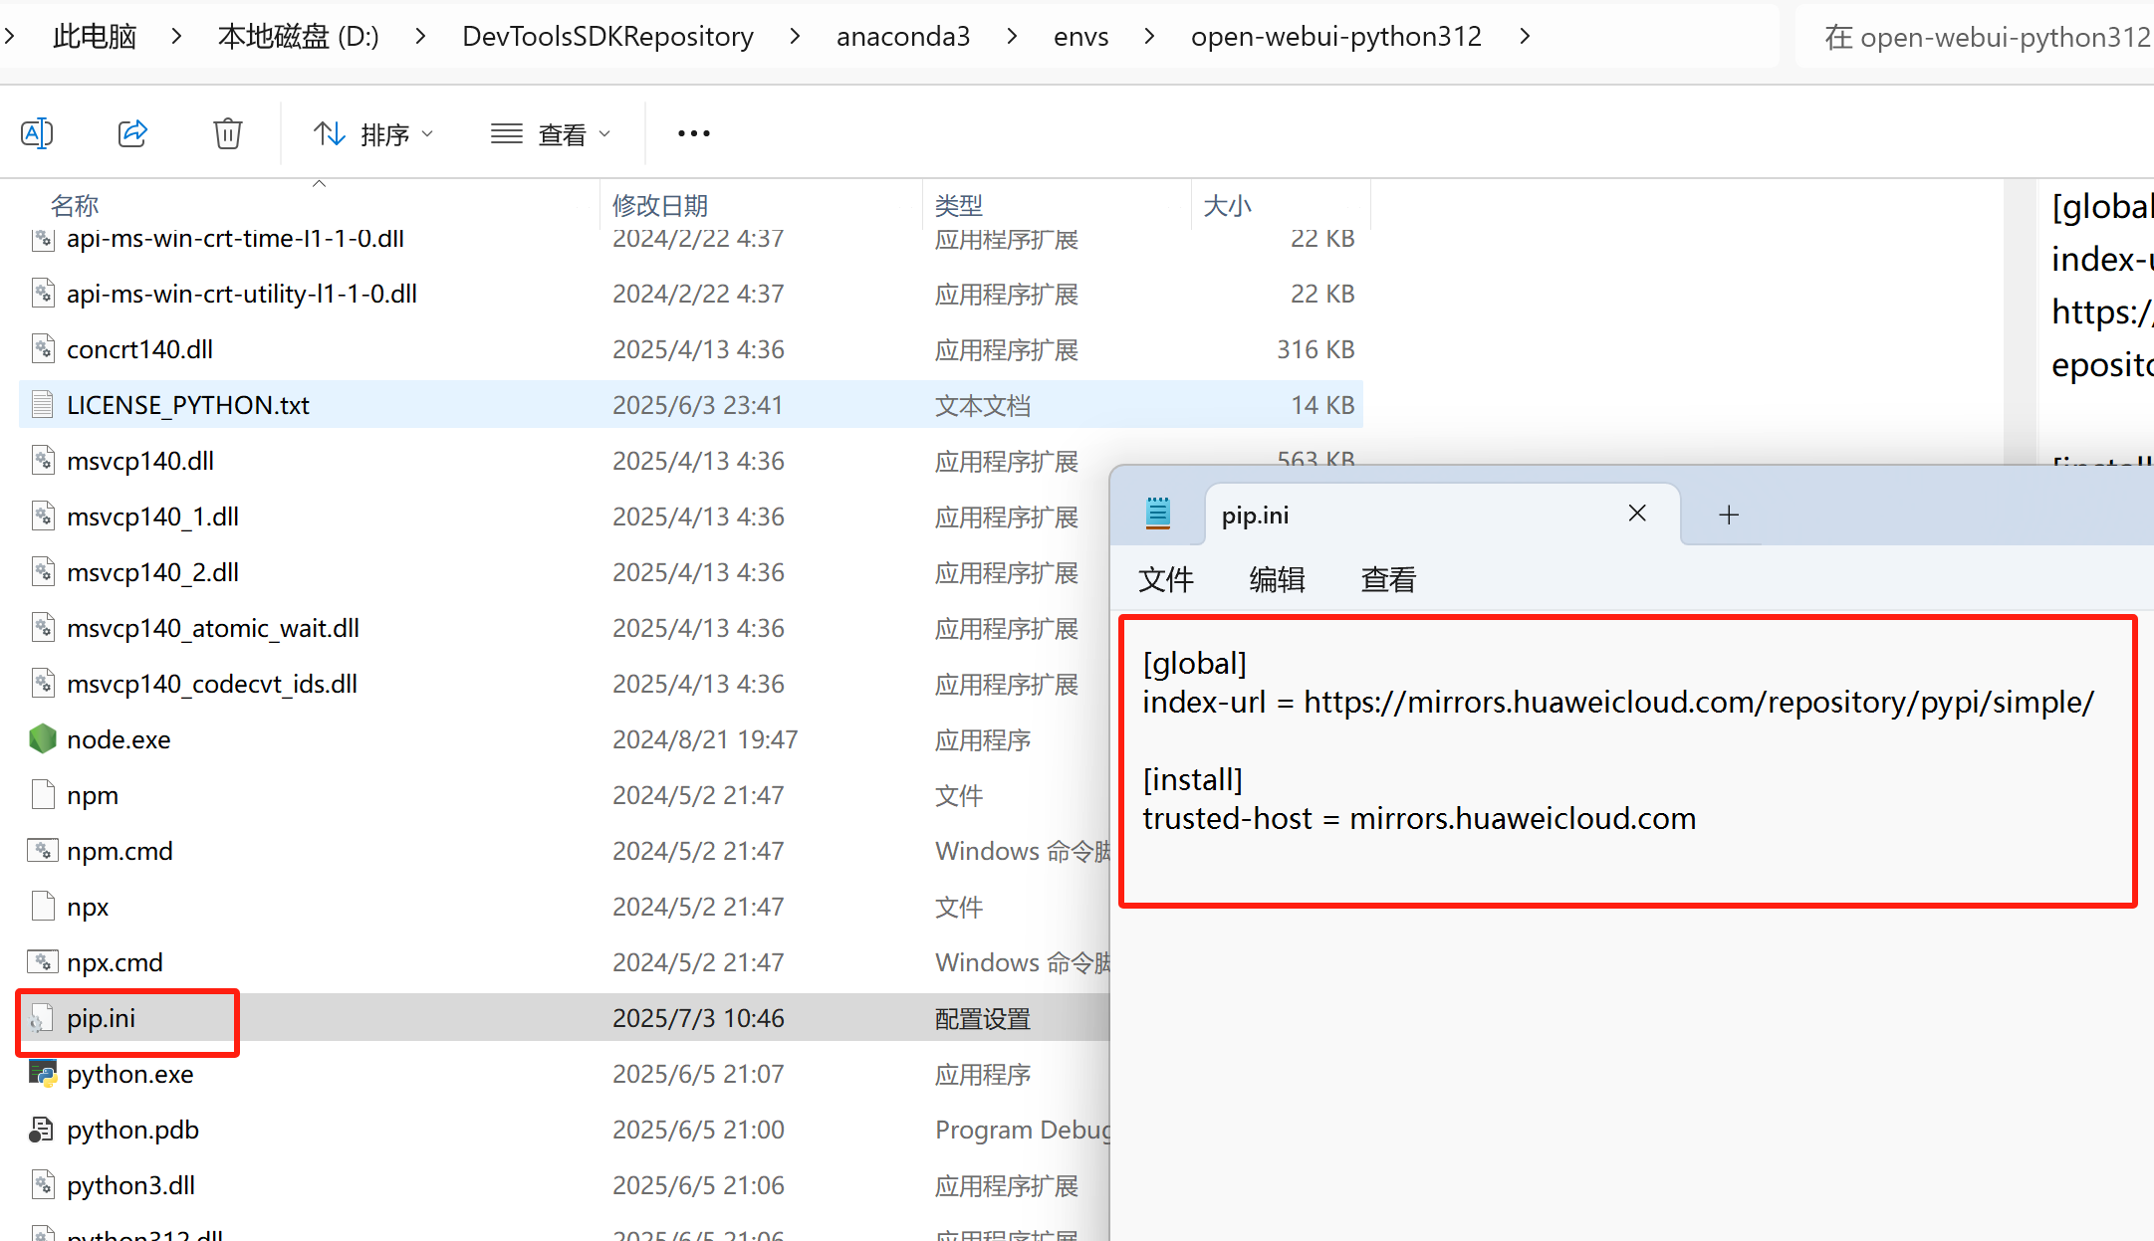Screen dimensions: 2154x1241
Task: Open the View (查看) dropdown
Action: coord(551,133)
